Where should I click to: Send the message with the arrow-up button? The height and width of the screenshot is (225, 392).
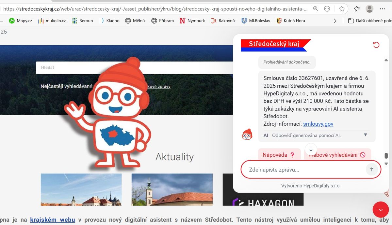pos(371,169)
